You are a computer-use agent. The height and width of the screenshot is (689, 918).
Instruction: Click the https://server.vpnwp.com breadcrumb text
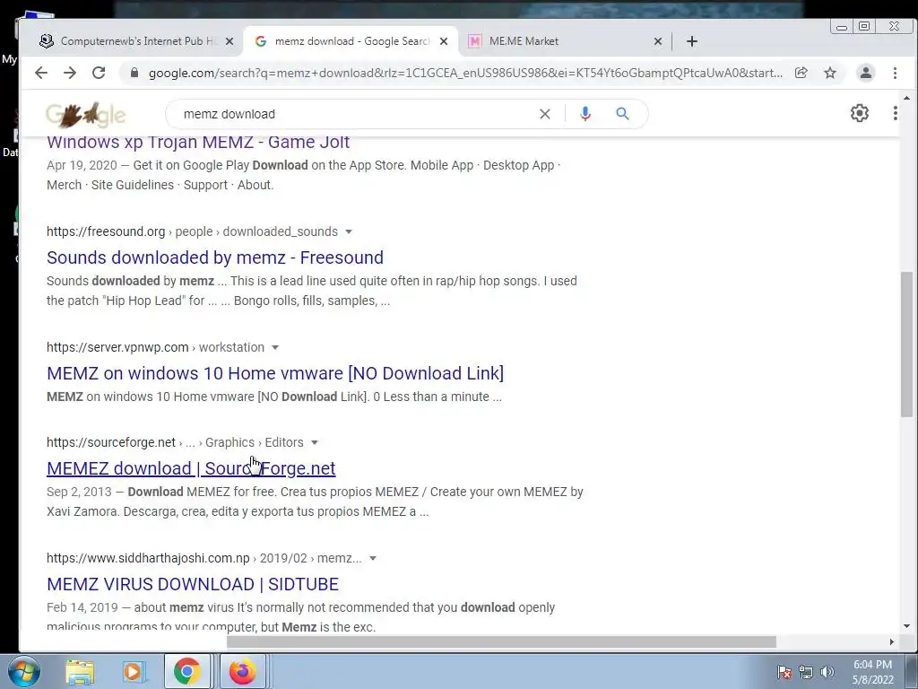pos(117,347)
